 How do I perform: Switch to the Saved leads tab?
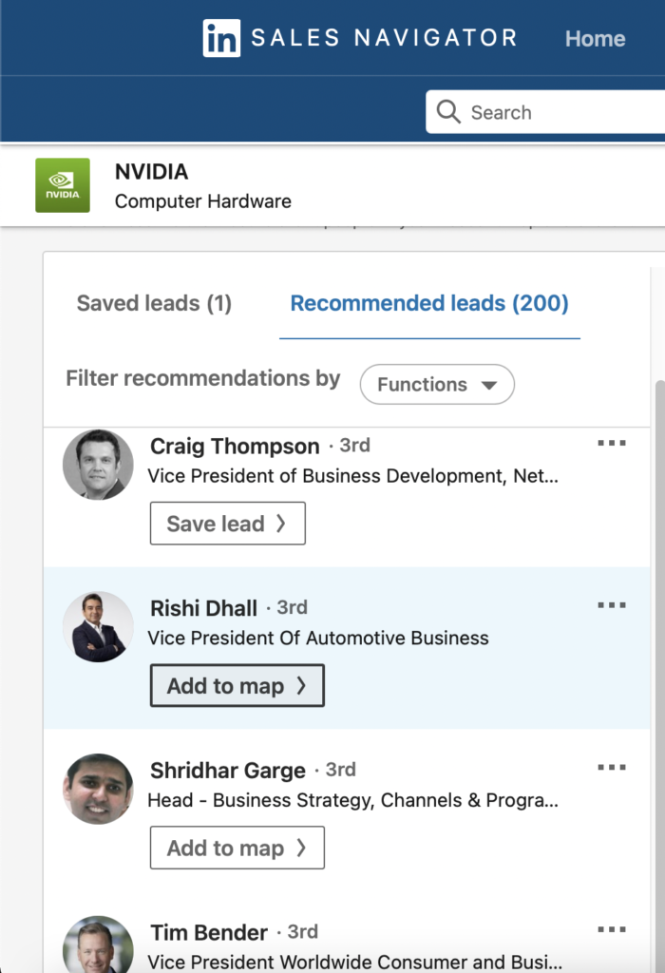click(x=154, y=304)
